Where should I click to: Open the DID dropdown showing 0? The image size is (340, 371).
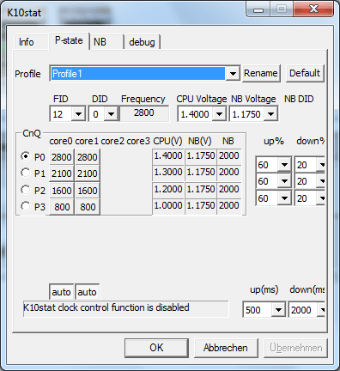pyautogui.click(x=111, y=114)
